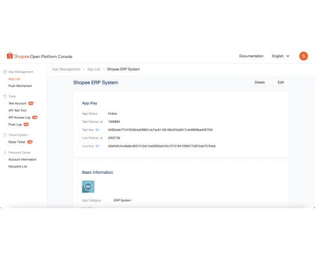Click the Live Key hash string
This screenshot has height=258, width=315.
pyautogui.click(x=162, y=146)
